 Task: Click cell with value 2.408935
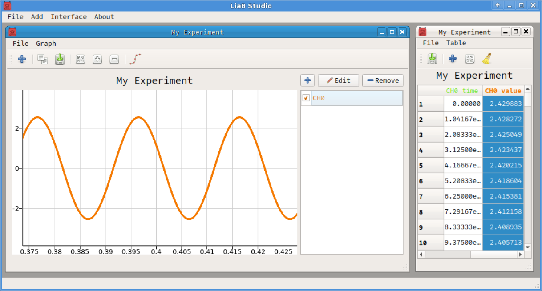click(x=503, y=227)
